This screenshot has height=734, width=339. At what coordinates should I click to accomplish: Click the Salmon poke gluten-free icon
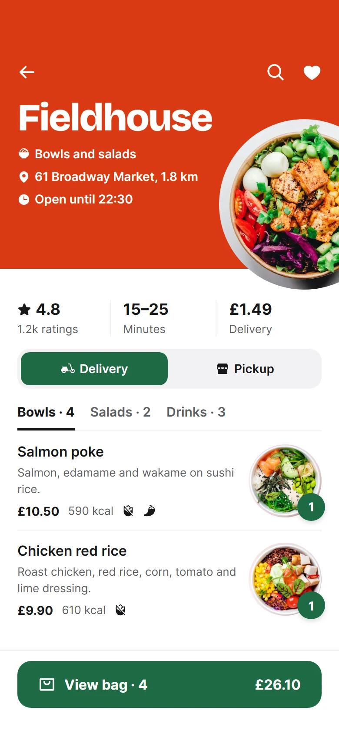(x=128, y=510)
